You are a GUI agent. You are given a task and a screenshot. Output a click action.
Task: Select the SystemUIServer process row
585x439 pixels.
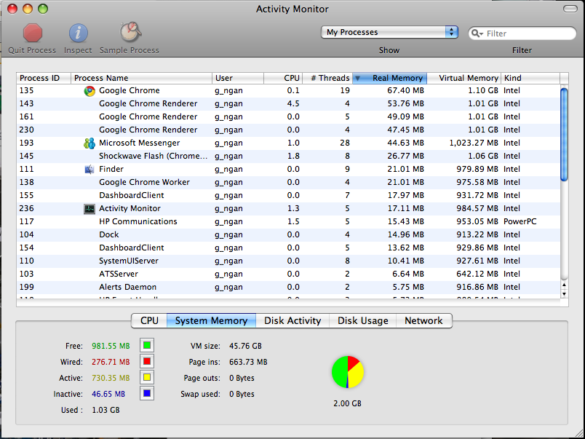click(288, 261)
